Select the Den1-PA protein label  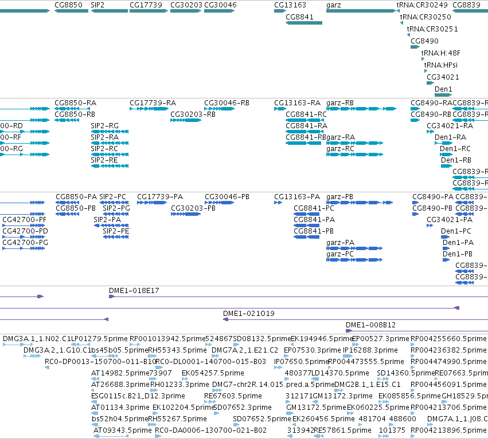click(x=458, y=243)
